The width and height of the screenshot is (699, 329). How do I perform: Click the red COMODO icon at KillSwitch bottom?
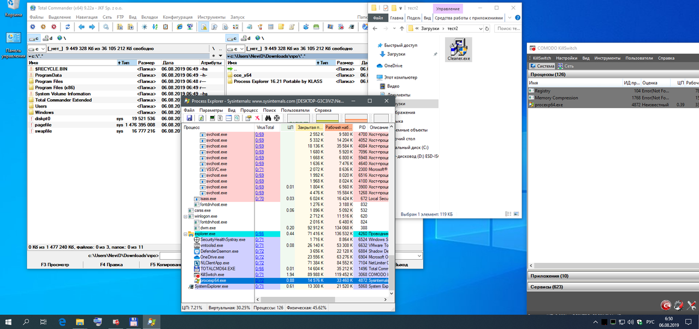pos(666,305)
